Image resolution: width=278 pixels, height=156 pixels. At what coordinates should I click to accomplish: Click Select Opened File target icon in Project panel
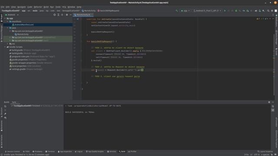pyautogui.click(x=54, y=15)
